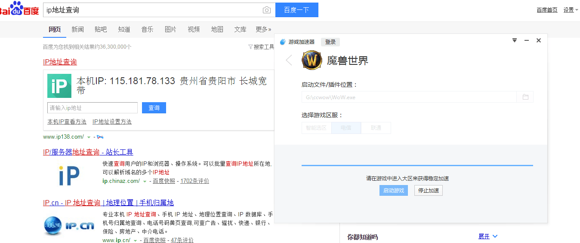580x243 pixels.
Task: Open folder browser for WoW.exe path
Action: pyautogui.click(x=525, y=97)
